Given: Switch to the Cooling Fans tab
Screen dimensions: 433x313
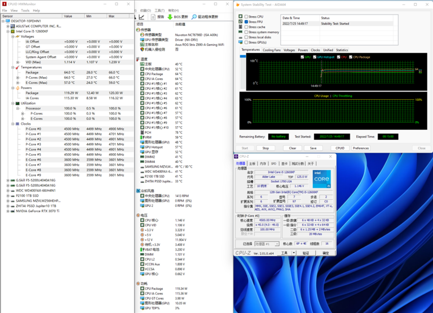Looking at the screenshot, I should coord(272,50).
